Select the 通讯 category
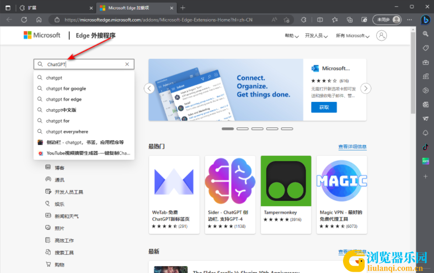 (x=55, y=179)
